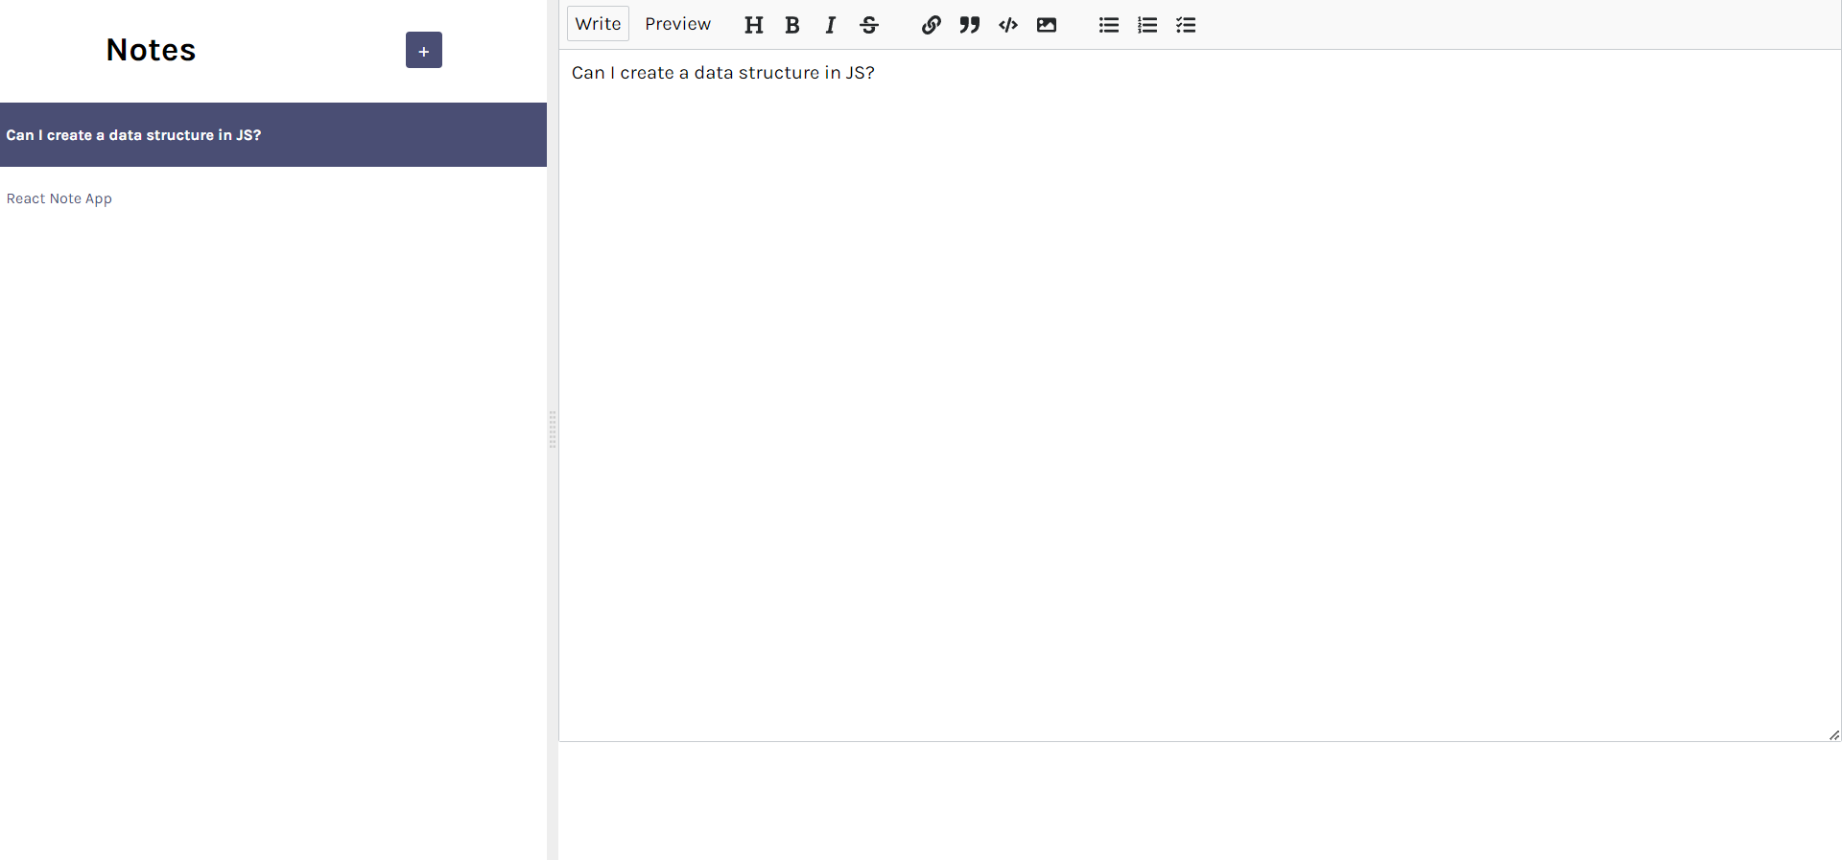Click the Notes sidebar heading

[x=151, y=50]
